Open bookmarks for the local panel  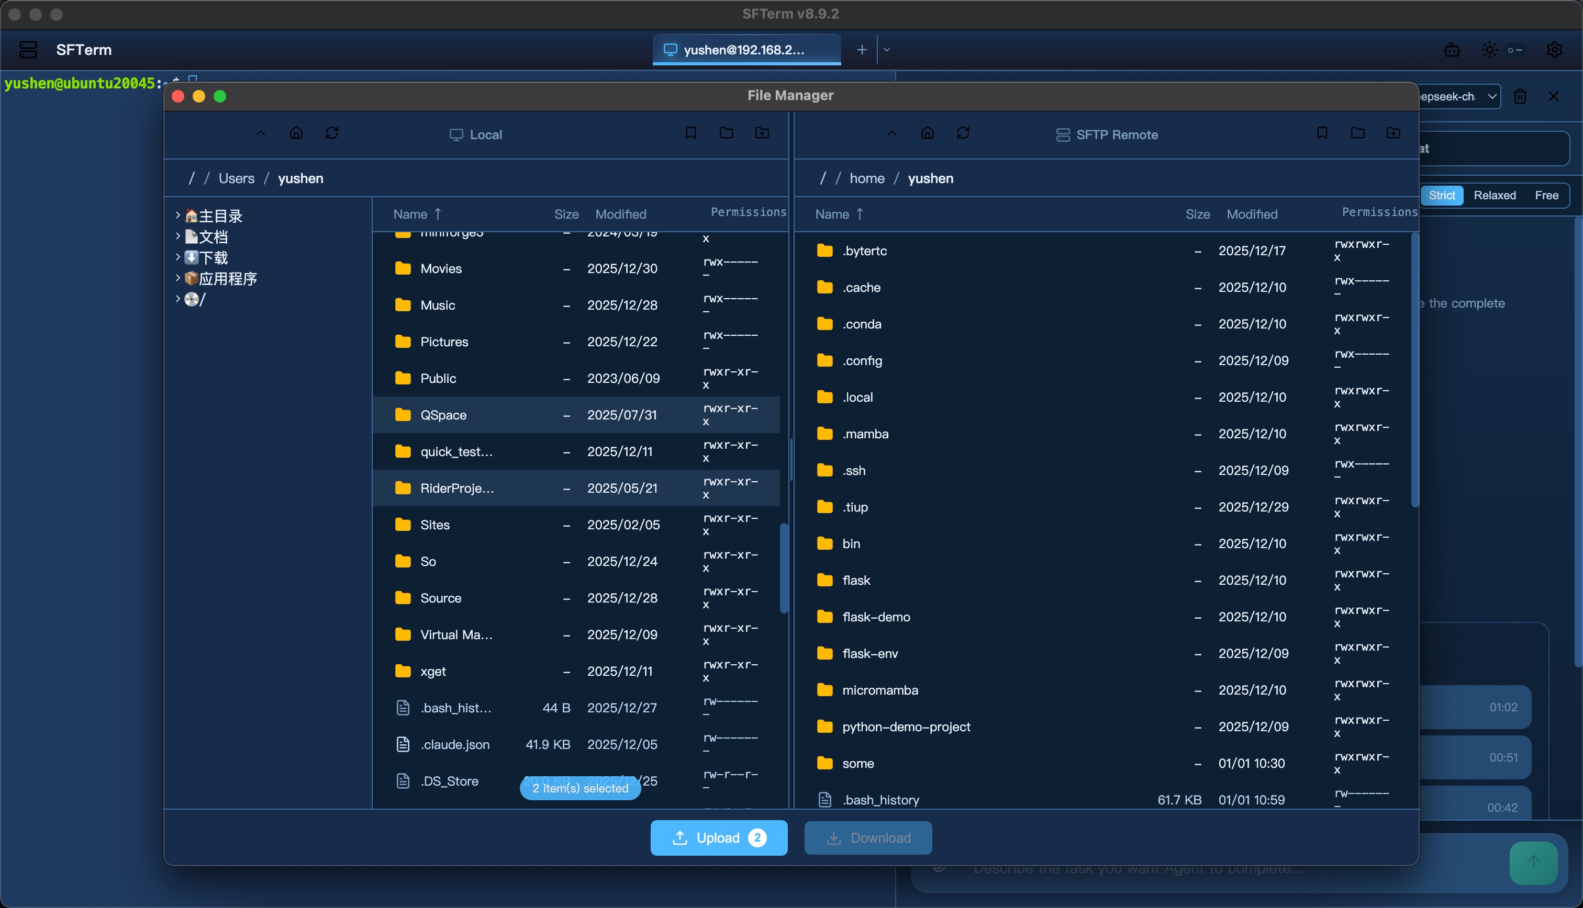tap(690, 133)
